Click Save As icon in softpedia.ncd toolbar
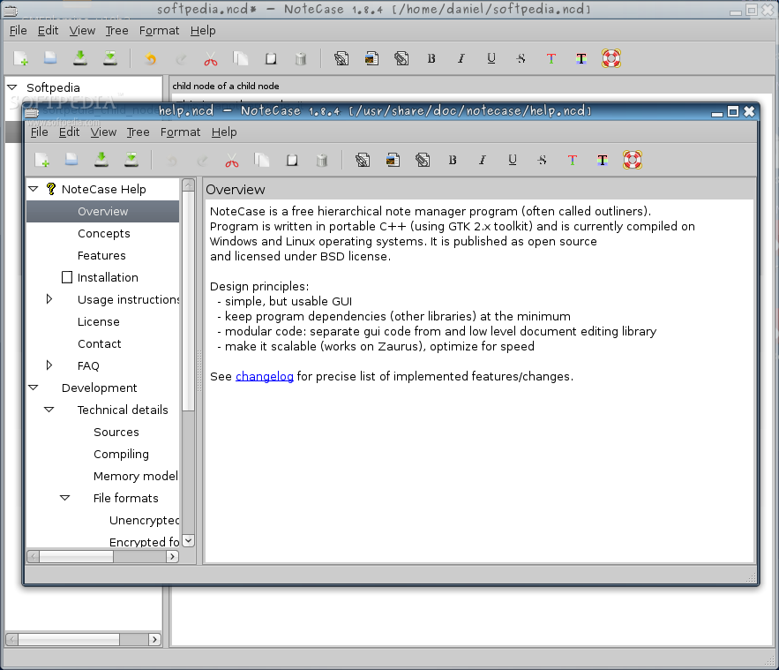The height and width of the screenshot is (670, 779). click(x=109, y=58)
